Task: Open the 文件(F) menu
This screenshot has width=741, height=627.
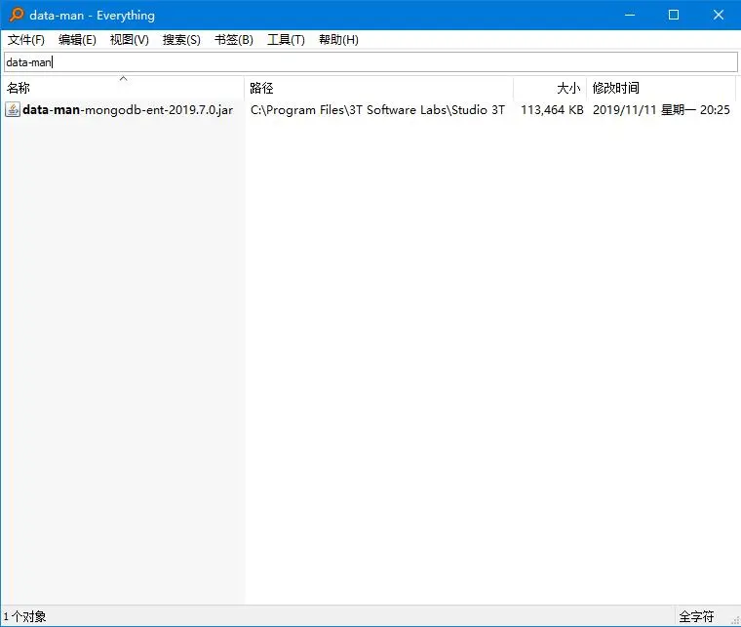Action: (x=26, y=40)
